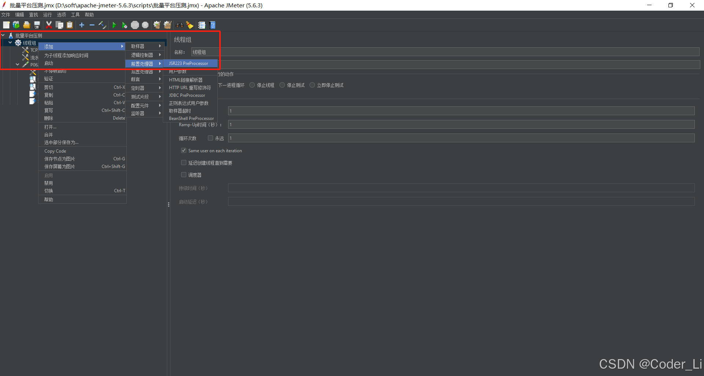Image resolution: width=704 pixels, height=376 pixels.
Task: Click the 循环次数 input field
Action: pyautogui.click(x=461, y=138)
